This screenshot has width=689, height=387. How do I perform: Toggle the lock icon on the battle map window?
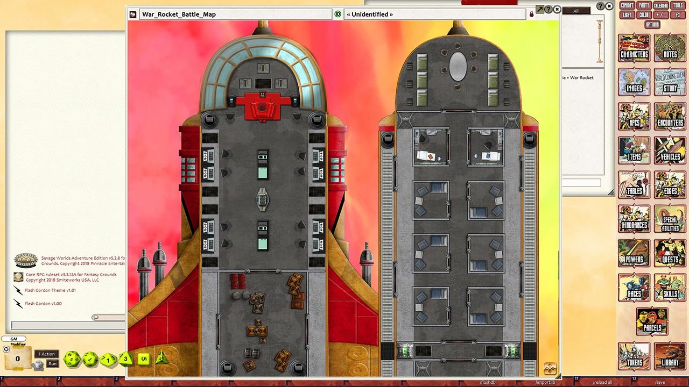click(532, 14)
